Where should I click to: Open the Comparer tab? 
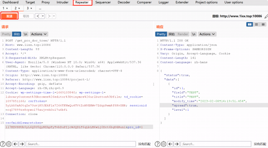point(144,2)
